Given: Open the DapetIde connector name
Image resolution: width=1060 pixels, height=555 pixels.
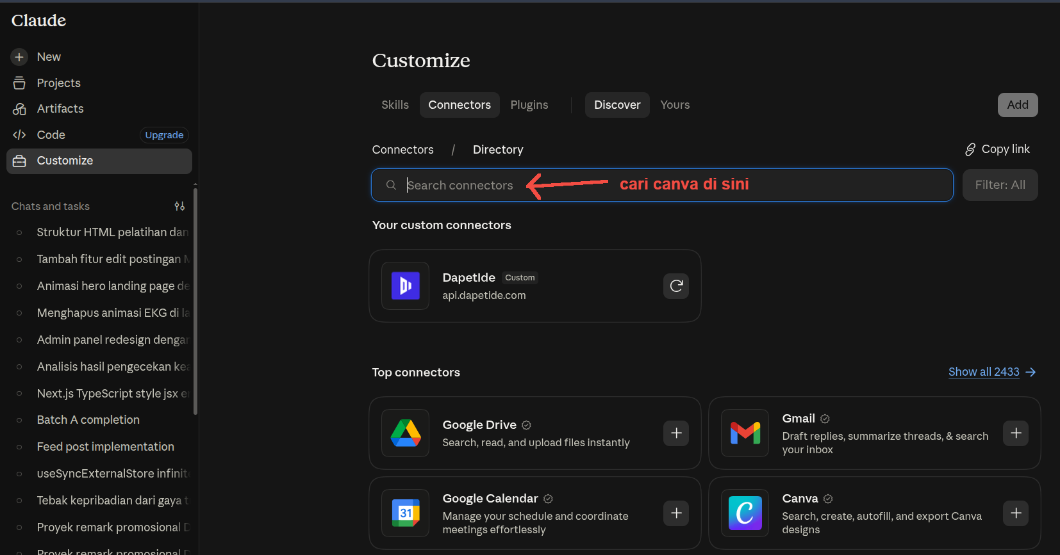Looking at the screenshot, I should [x=468, y=278].
